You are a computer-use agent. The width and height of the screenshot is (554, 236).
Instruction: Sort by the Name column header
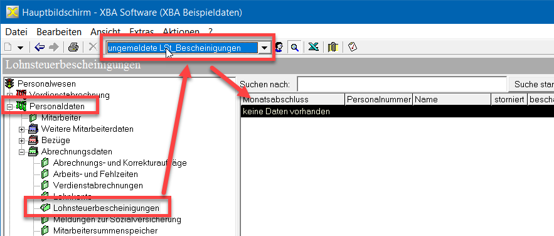click(452, 100)
